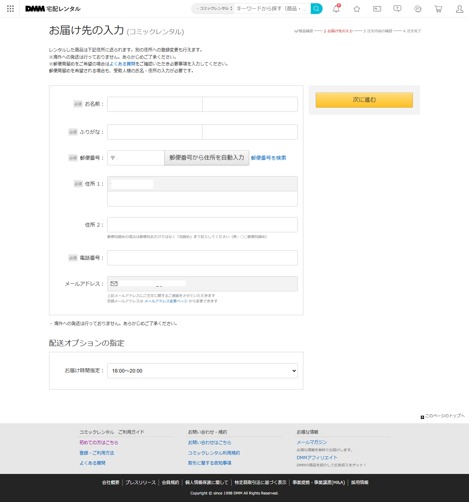The image size is (469, 502).
Task: Open the shopping cart icon
Action: pos(438,9)
